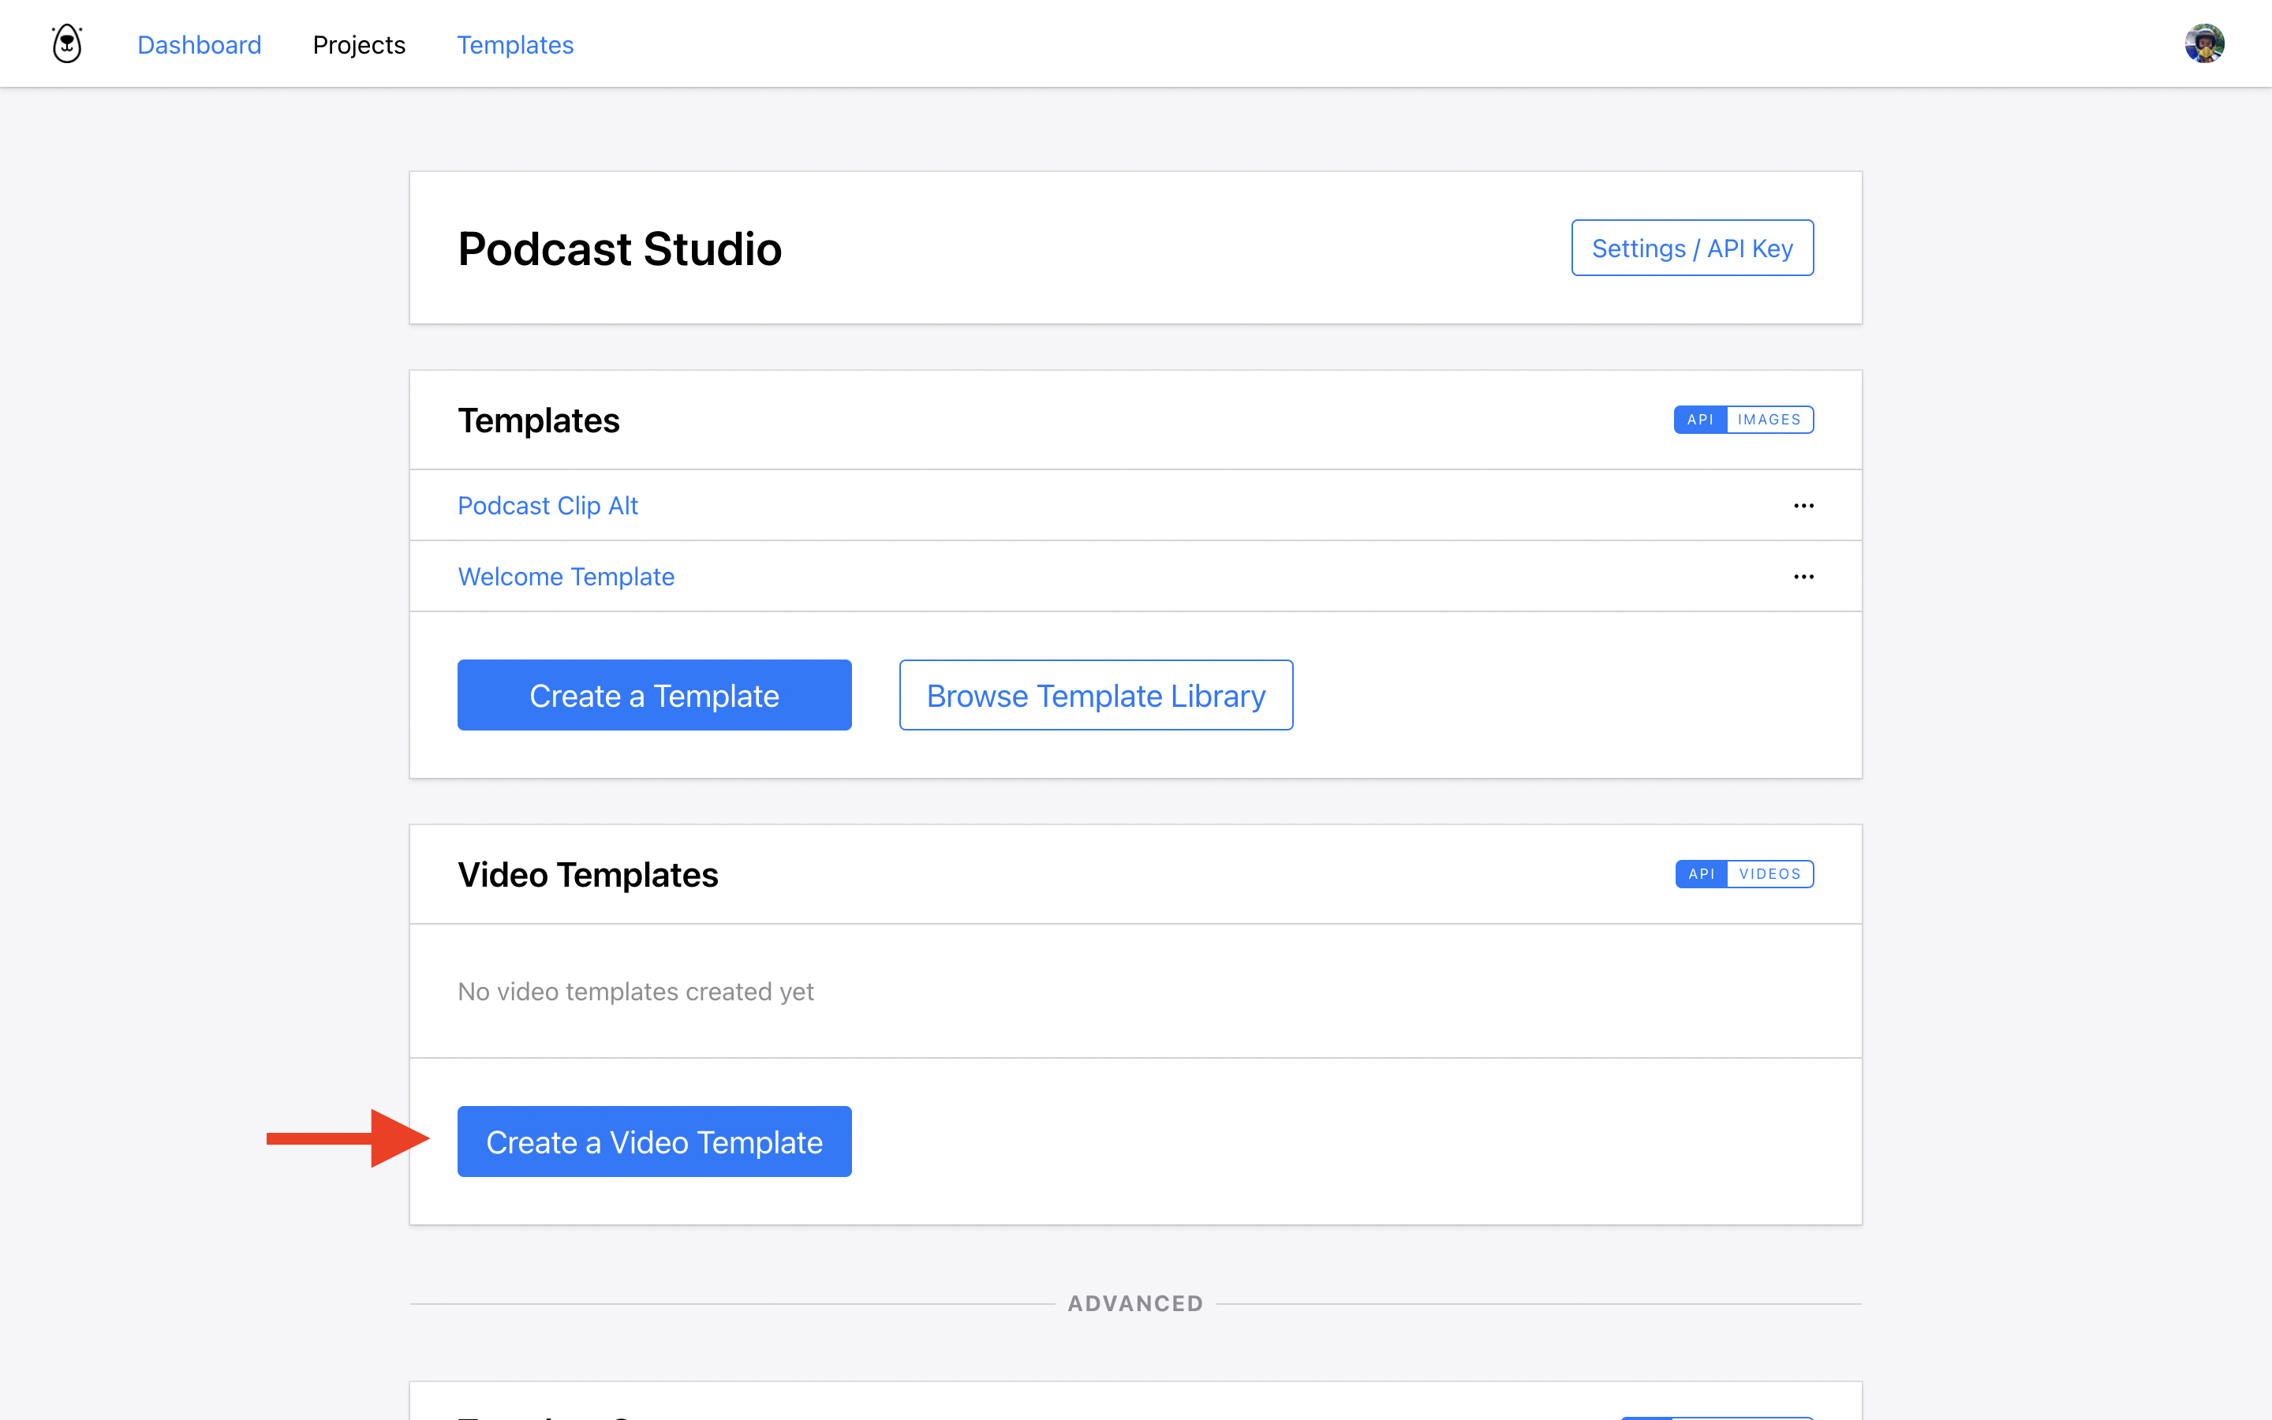Screen dimensions: 2272x1420
Task: Switch to Templates in top navigation
Action: tap(514, 45)
